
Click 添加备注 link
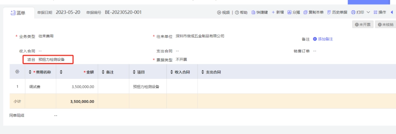323,39
